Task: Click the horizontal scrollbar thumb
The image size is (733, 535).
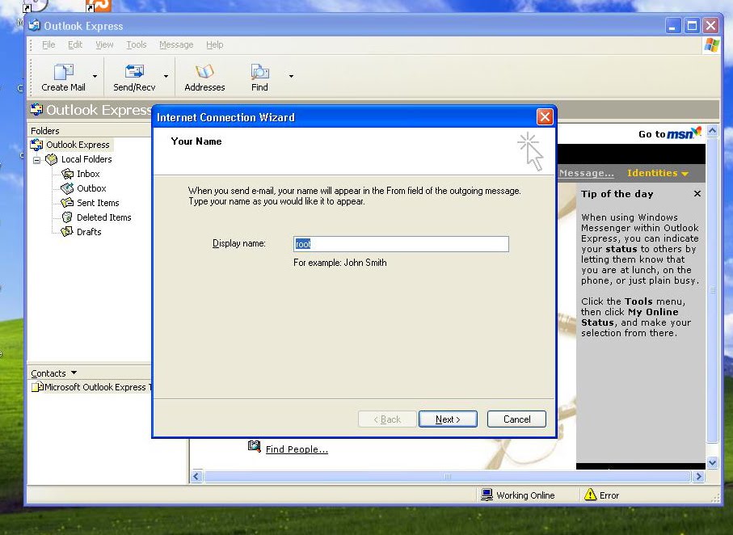Action: [x=448, y=477]
